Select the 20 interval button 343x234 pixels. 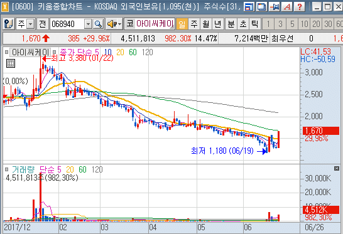tap(316, 24)
